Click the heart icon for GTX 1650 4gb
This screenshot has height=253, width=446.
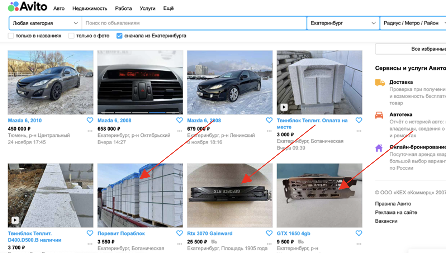(359, 233)
